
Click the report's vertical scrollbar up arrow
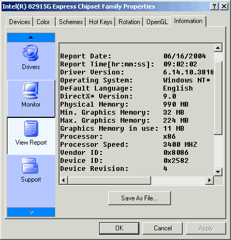(x=218, y=48)
